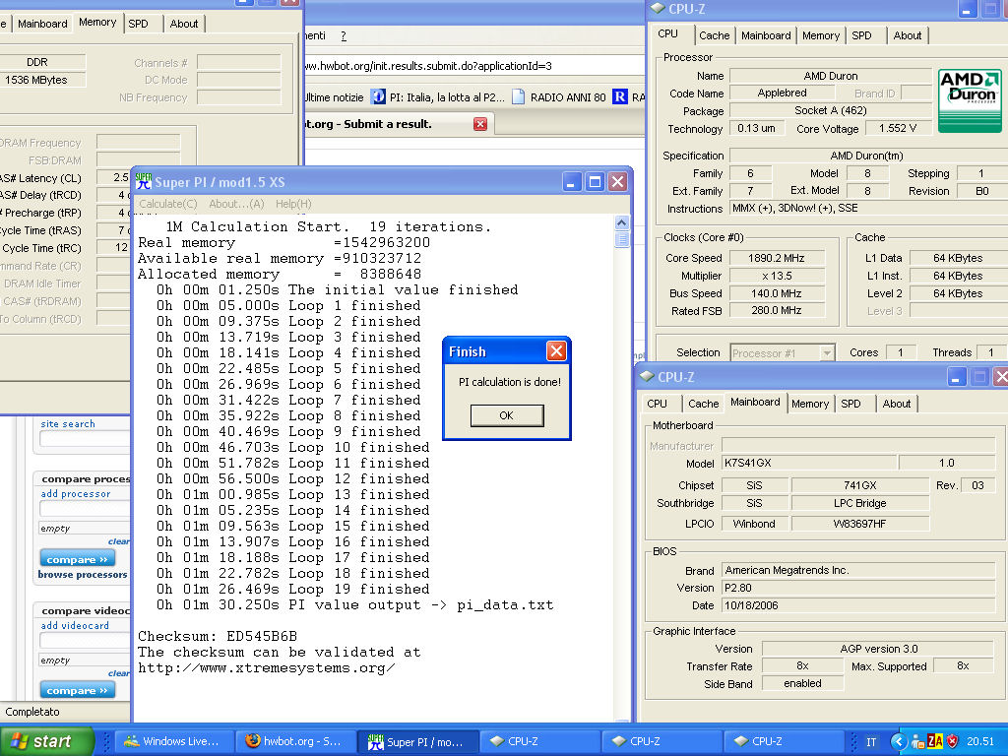Click the lower CPU-Z window title icon
This screenshot has width=1008, height=756.
pyautogui.click(x=646, y=377)
